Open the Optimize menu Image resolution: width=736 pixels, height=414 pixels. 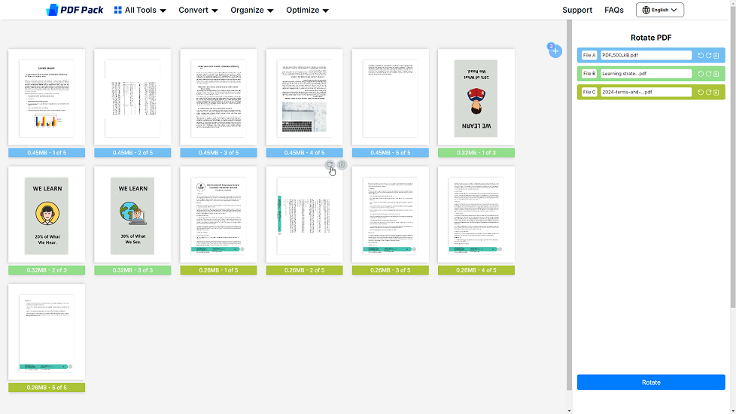pyautogui.click(x=307, y=11)
